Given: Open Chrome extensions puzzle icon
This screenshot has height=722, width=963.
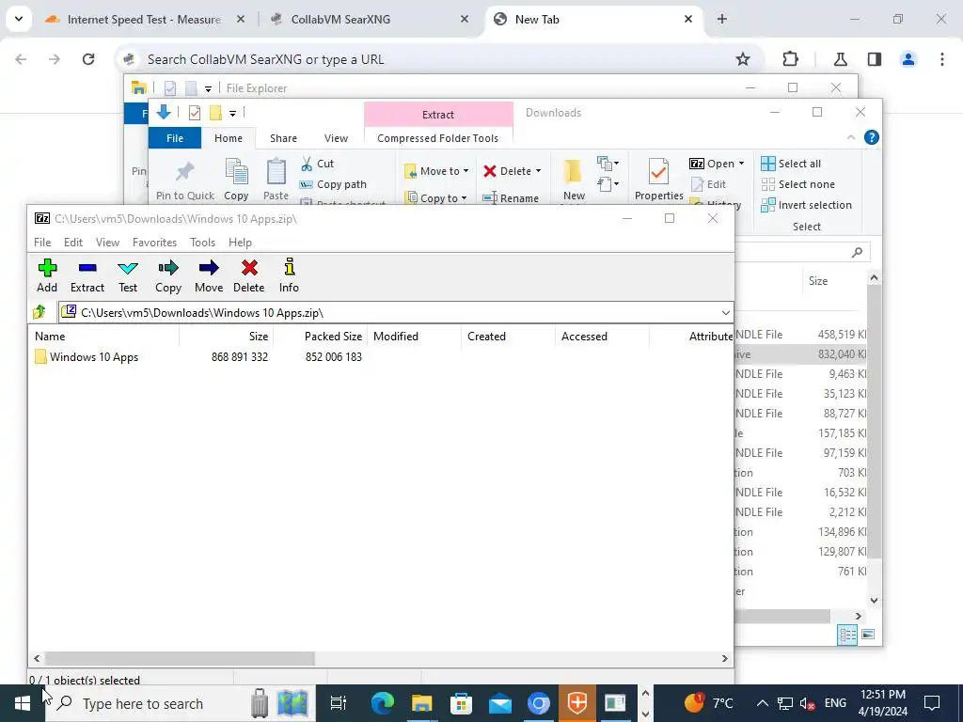Looking at the screenshot, I should pyautogui.click(x=790, y=59).
